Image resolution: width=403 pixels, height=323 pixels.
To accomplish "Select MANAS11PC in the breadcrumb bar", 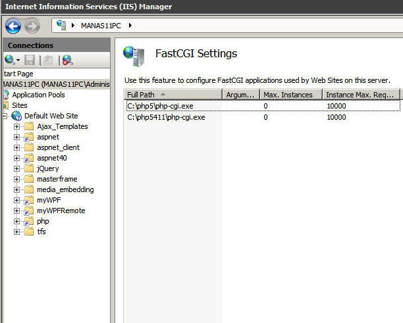I will (101, 26).
